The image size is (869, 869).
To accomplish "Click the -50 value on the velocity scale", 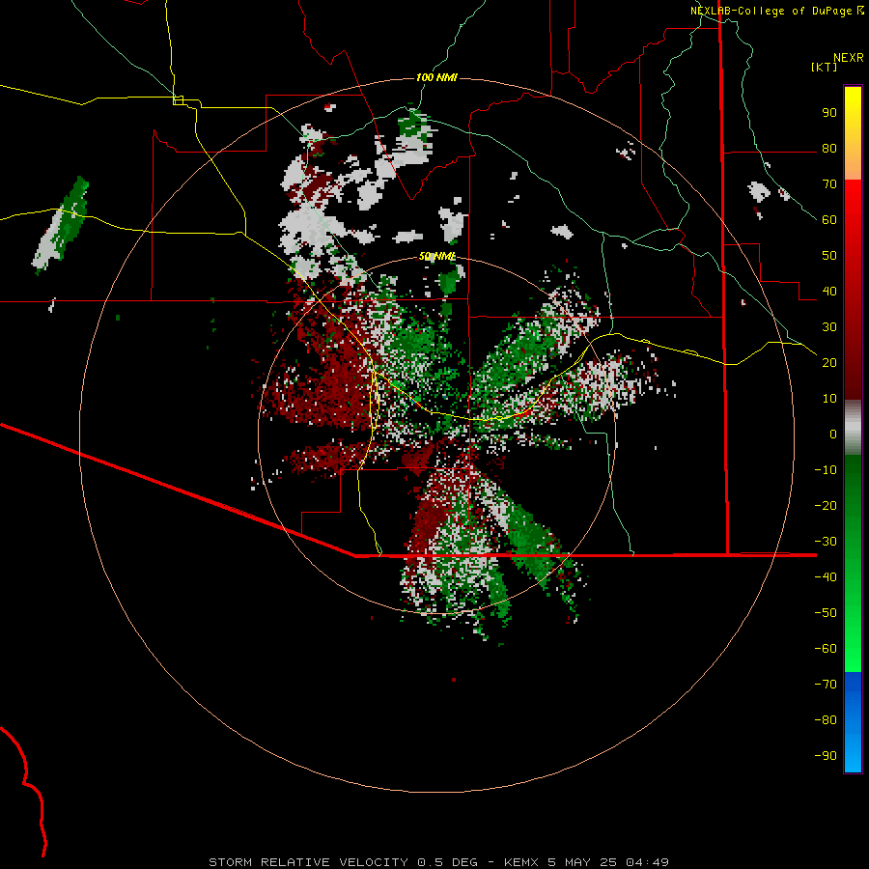I will click(x=826, y=613).
